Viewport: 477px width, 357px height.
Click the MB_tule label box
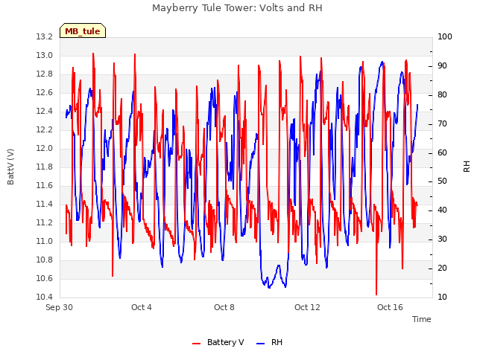[83, 30]
